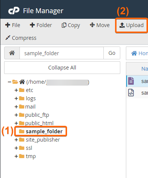Click the Collapse All button
148x178 pixels.
tap(62, 68)
